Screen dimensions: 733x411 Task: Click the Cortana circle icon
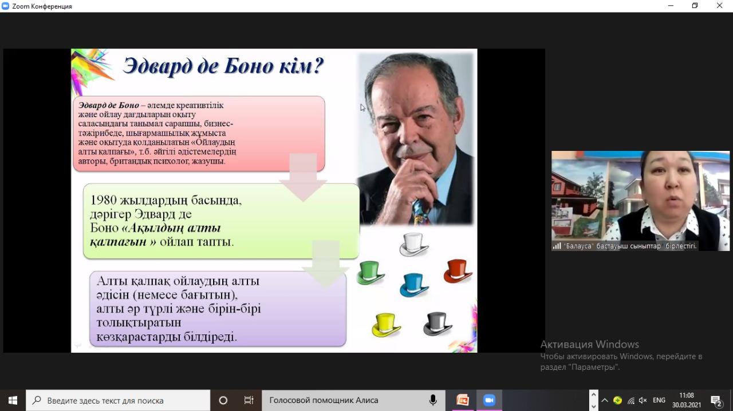click(x=223, y=400)
